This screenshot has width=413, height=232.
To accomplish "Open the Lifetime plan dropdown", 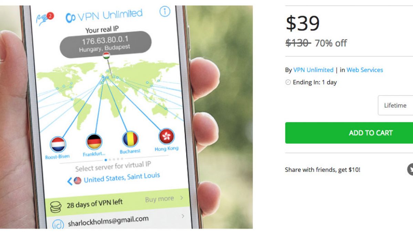I will 395,105.
